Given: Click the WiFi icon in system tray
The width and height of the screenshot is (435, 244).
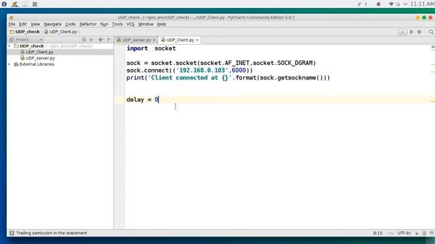Looking at the screenshot, I should coord(391,4).
